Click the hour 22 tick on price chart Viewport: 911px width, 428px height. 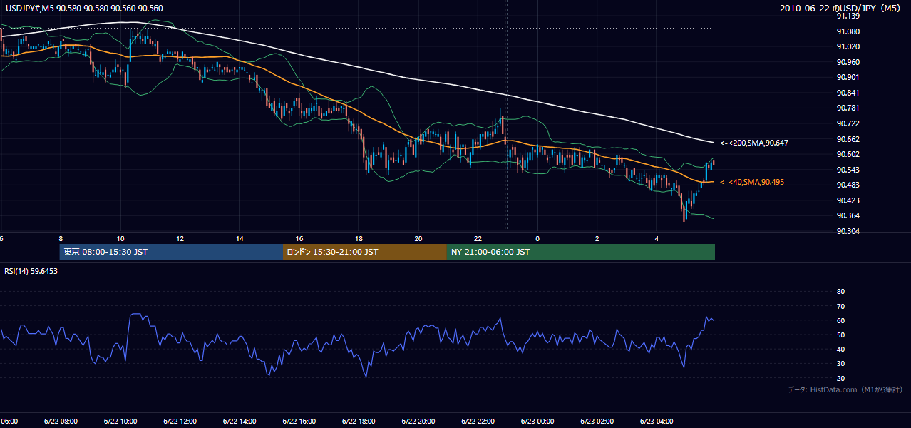pos(478,239)
